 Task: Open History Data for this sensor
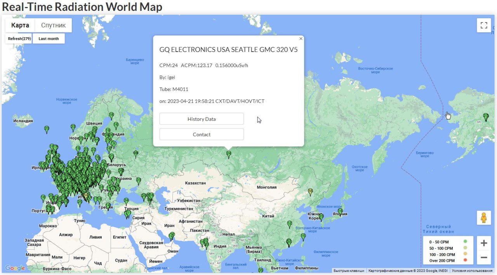click(x=202, y=119)
